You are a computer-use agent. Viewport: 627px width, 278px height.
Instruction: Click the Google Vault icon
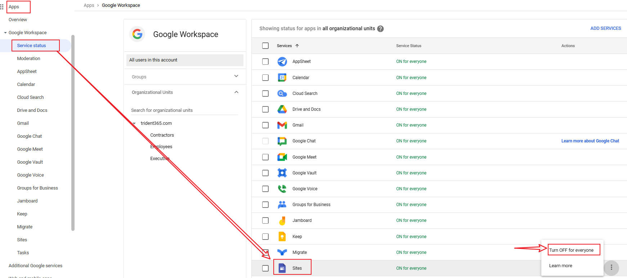(x=282, y=173)
